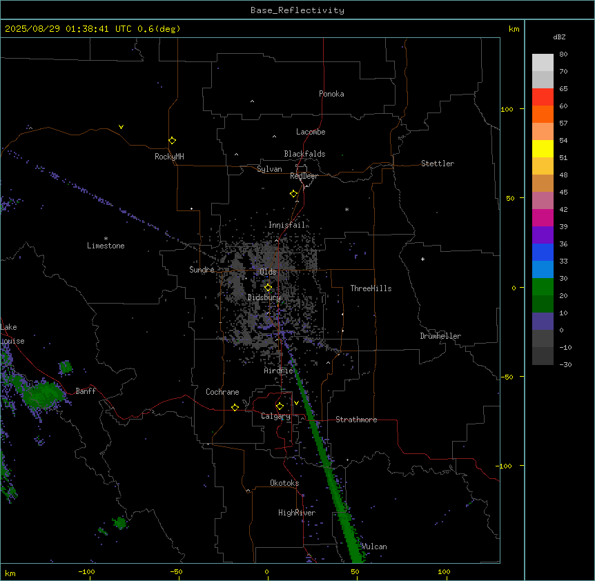This screenshot has width=595, height=581.
Task: Click the Ponoka city label
Action: [x=331, y=94]
